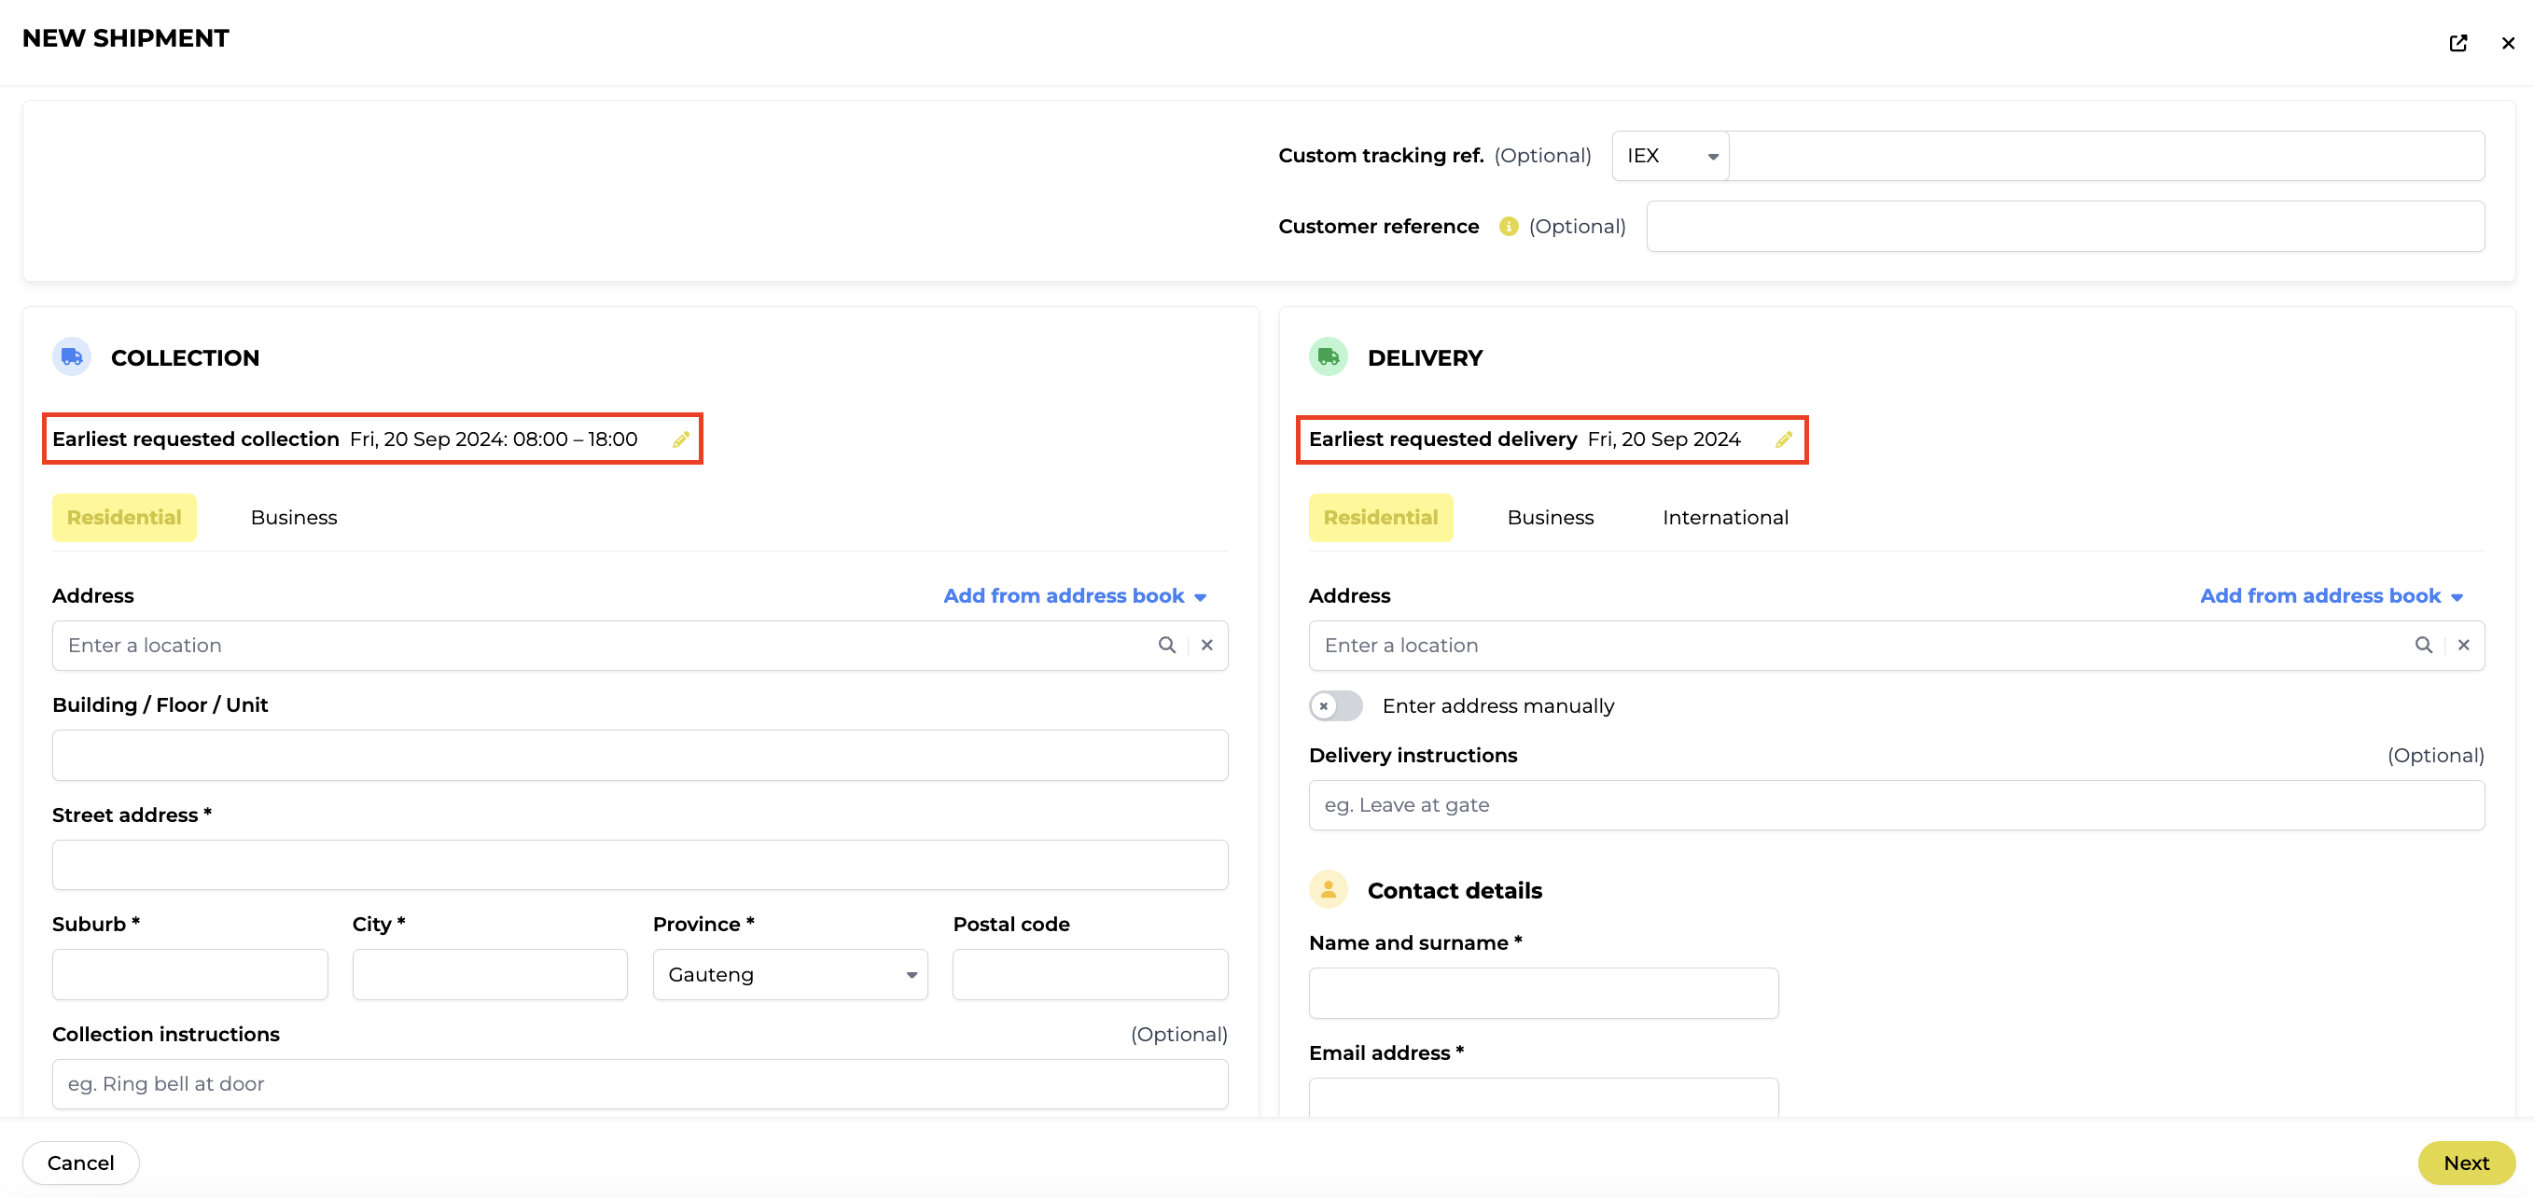Screen dimensions: 2534x1198
Task: Toggle Enter address manually switch
Action: point(1335,706)
